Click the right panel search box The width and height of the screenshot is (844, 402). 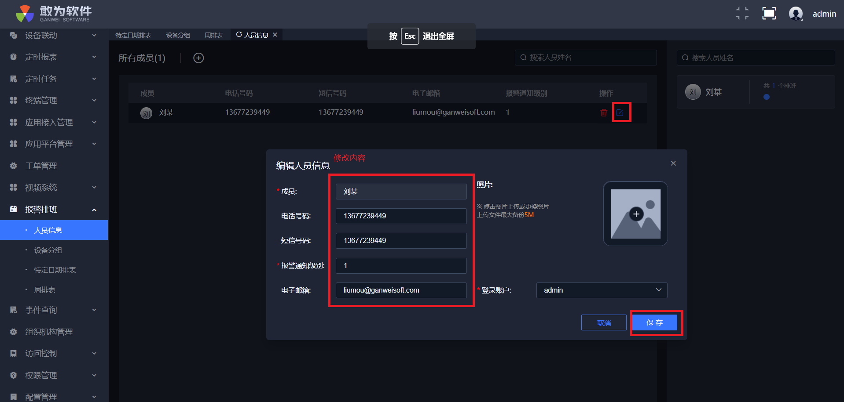[756, 58]
